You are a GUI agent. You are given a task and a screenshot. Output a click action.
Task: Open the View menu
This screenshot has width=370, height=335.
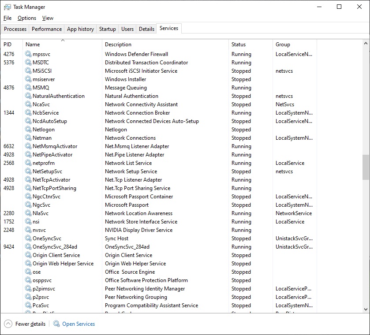[48, 18]
